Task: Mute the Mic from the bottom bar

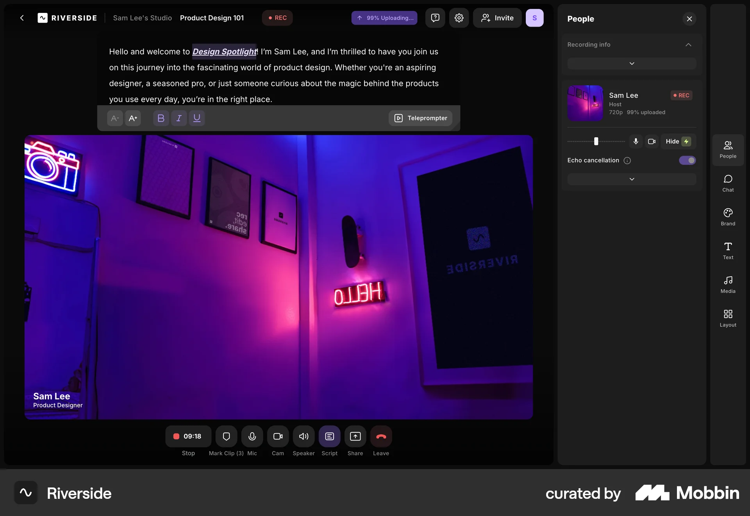Action: tap(252, 437)
